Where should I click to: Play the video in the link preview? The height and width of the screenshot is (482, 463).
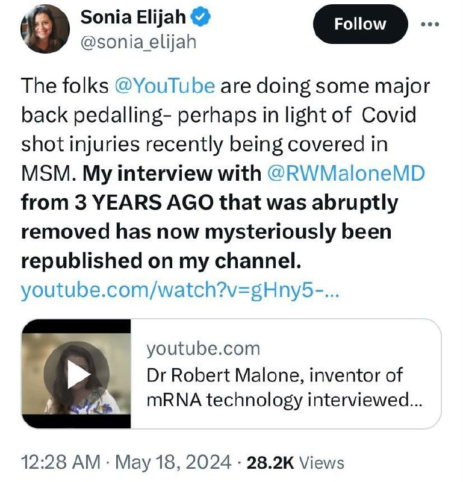(x=76, y=375)
